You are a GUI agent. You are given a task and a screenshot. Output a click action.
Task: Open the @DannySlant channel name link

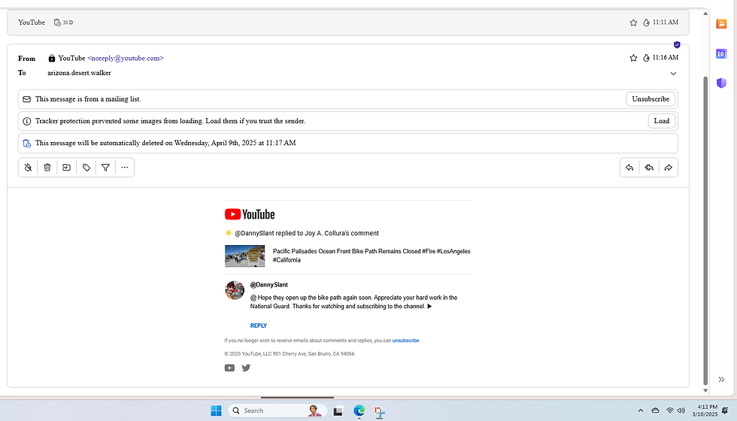(x=269, y=285)
